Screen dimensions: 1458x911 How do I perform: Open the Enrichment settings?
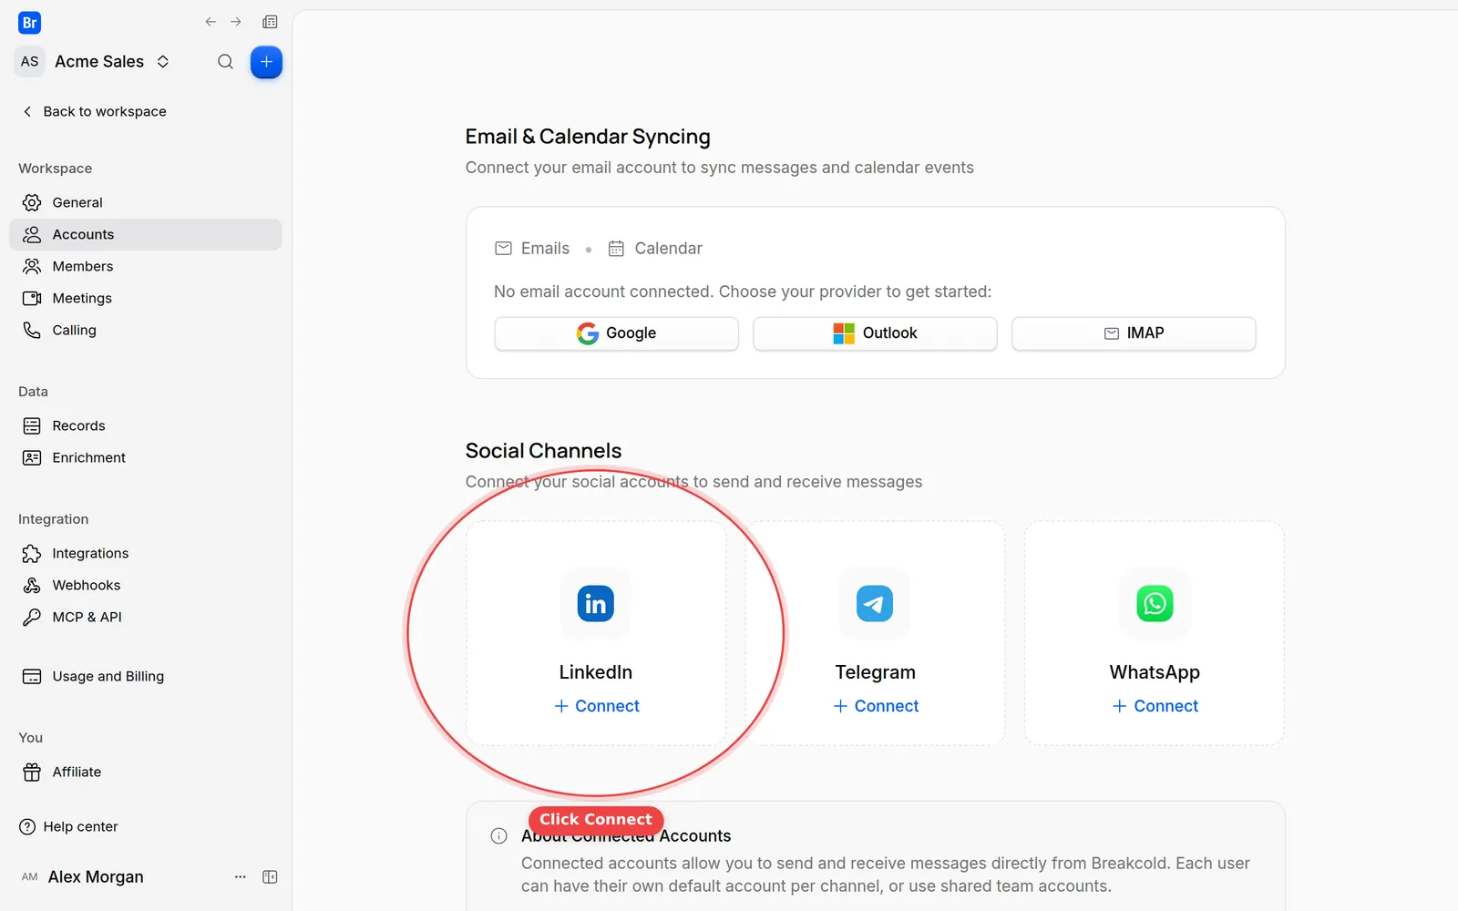146,457
